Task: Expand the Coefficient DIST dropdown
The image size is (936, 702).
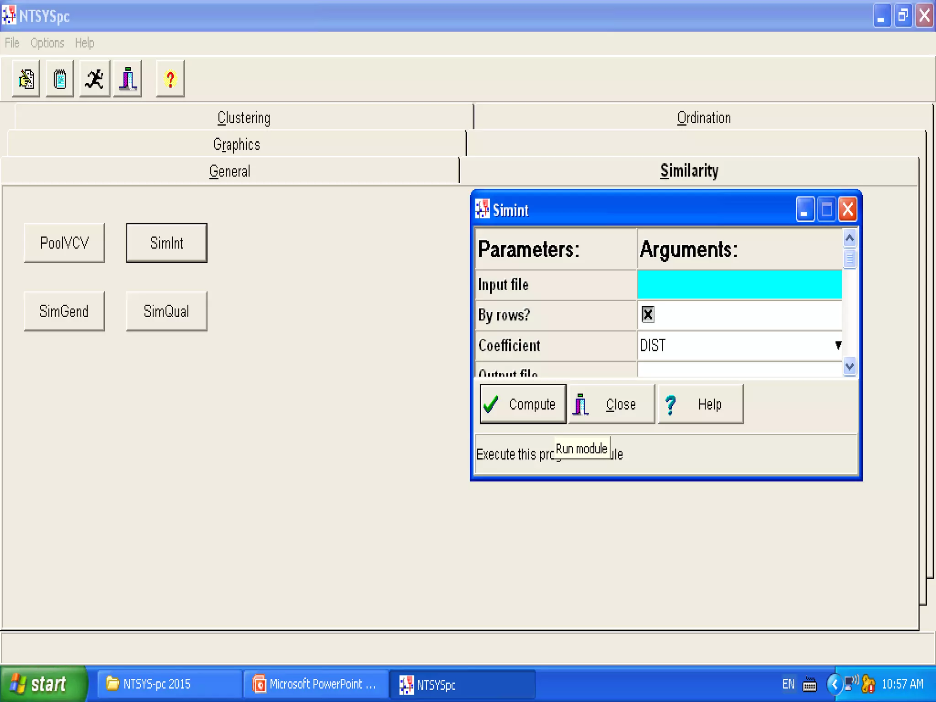Action: pyautogui.click(x=838, y=345)
